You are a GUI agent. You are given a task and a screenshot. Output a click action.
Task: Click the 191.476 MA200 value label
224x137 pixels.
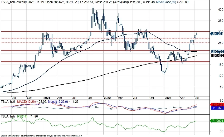point(217,55)
